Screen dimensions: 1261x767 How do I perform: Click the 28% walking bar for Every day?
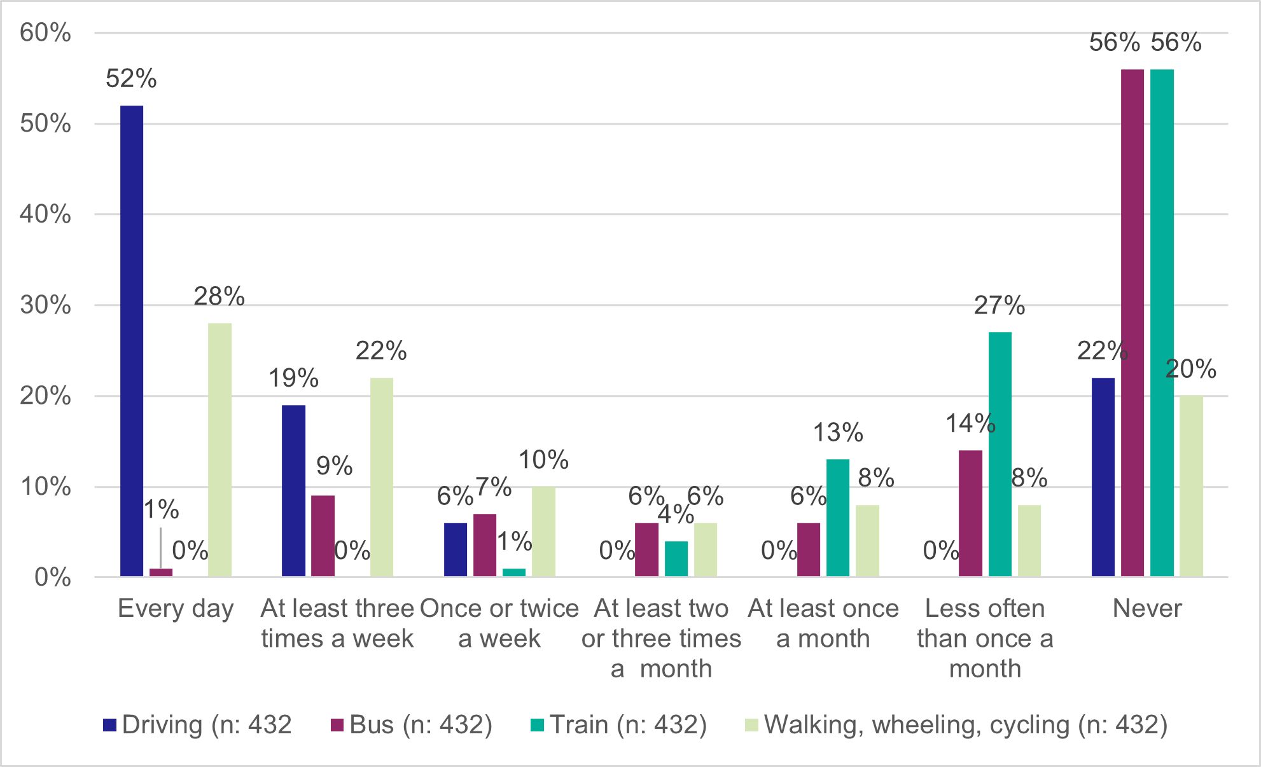click(x=220, y=450)
